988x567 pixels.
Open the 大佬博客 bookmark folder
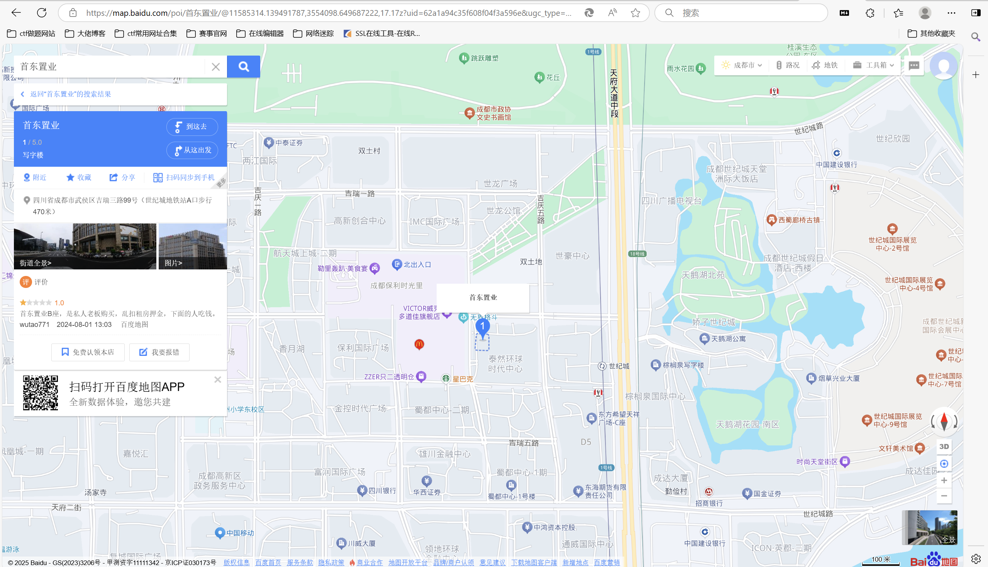(85, 34)
